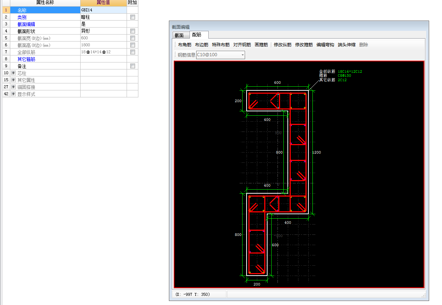Click the 其它纵筋 2C12 annotation
This screenshot has height=305, width=442.
click(x=333, y=80)
